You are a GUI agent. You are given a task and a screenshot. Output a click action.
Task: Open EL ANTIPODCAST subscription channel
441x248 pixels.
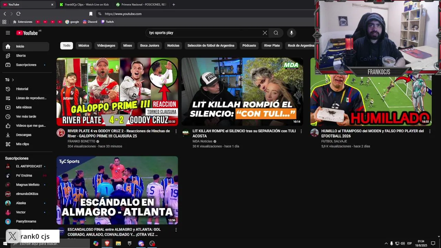tap(25, 166)
